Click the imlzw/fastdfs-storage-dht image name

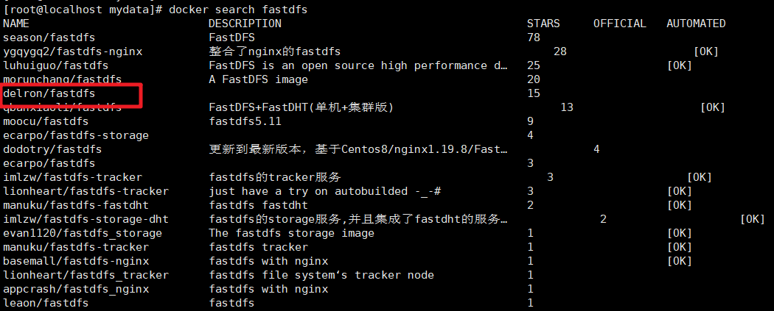(x=86, y=219)
